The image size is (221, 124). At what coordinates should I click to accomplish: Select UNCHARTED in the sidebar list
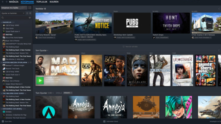tap(18, 44)
